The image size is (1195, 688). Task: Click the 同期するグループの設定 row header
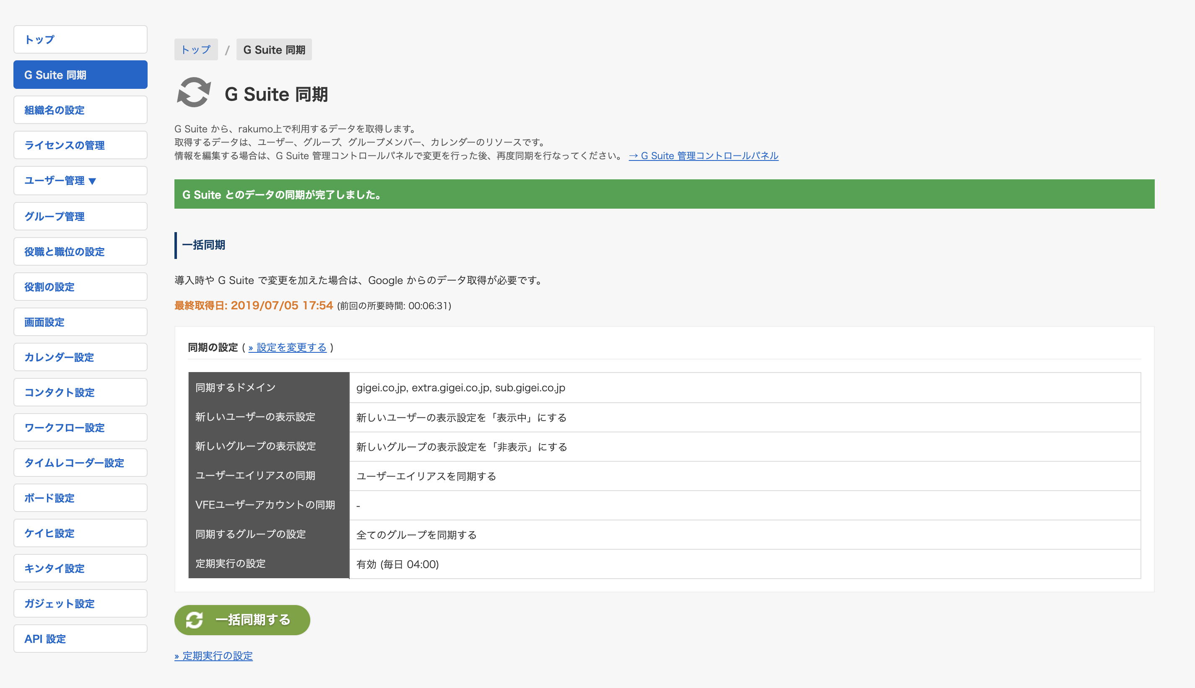point(269,534)
